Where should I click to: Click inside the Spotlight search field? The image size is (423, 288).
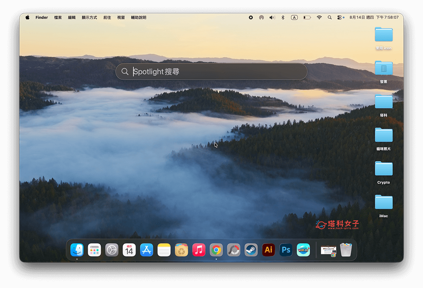click(x=211, y=72)
